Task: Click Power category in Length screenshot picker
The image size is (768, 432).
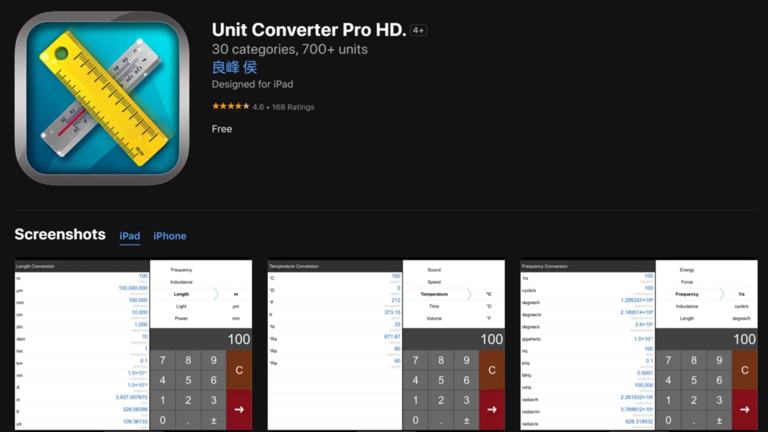Action: tap(181, 318)
